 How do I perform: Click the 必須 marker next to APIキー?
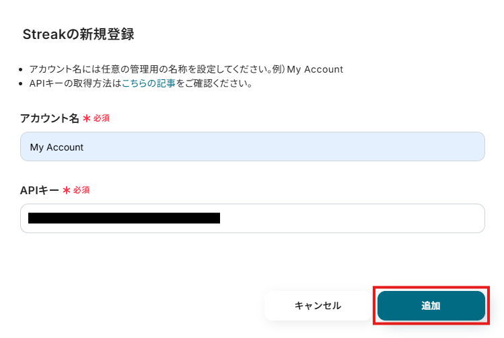[81, 190]
